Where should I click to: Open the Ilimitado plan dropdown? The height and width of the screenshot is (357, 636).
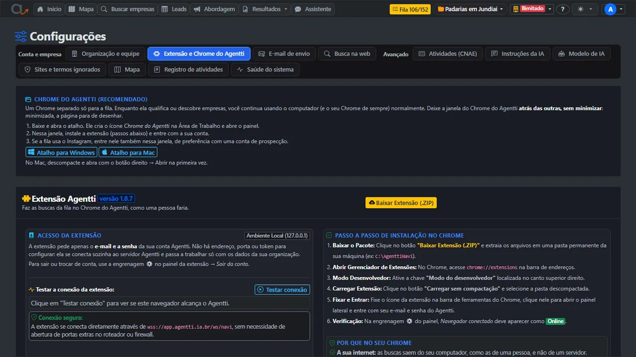click(x=532, y=9)
